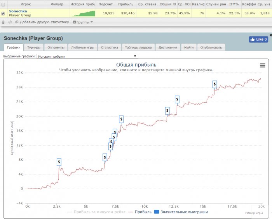
Task: Click $ marker near 28K at 16k games
Action: tap(215, 84)
